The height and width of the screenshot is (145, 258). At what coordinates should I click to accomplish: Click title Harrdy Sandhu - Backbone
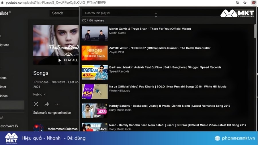[170, 106]
